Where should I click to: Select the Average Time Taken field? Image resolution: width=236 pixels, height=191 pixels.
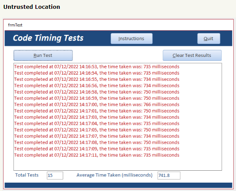tap(169, 176)
